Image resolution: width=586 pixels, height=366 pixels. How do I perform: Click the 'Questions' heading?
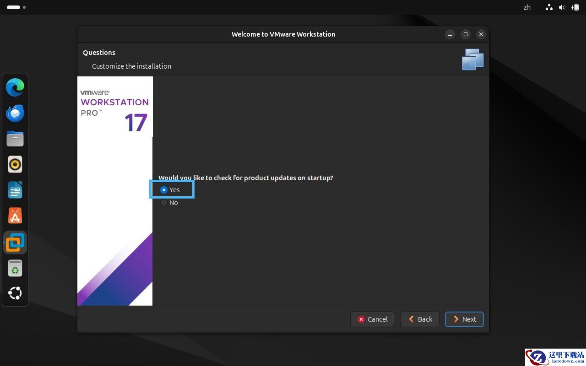(99, 53)
